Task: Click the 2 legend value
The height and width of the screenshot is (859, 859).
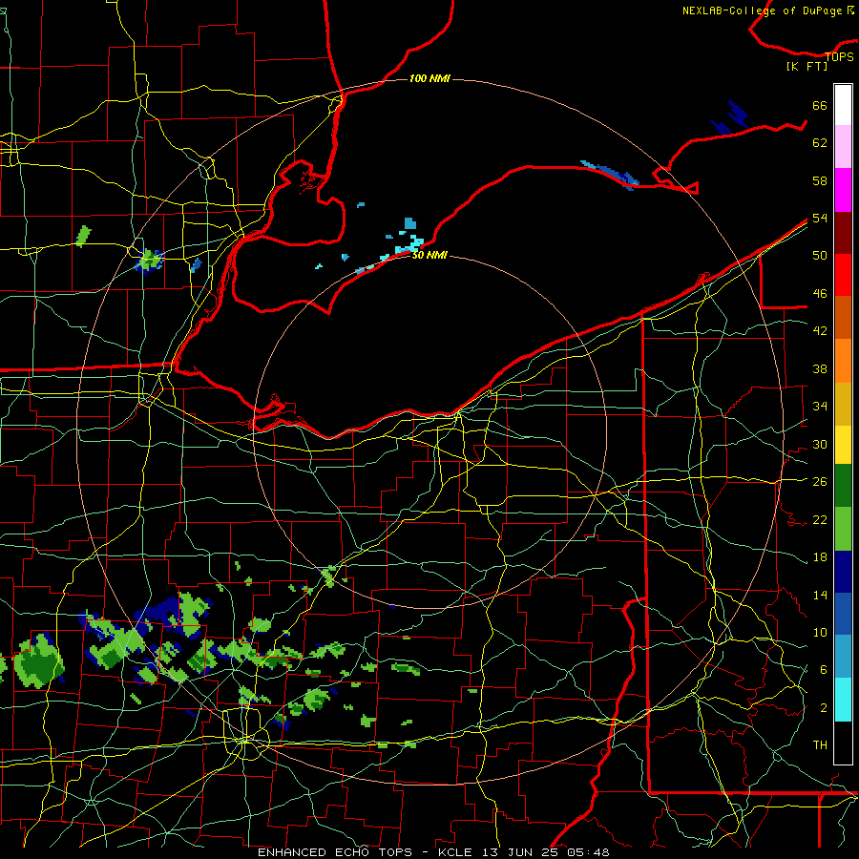Action: 824,707
